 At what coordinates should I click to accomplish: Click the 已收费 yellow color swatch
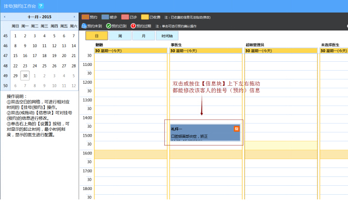(145, 17)
